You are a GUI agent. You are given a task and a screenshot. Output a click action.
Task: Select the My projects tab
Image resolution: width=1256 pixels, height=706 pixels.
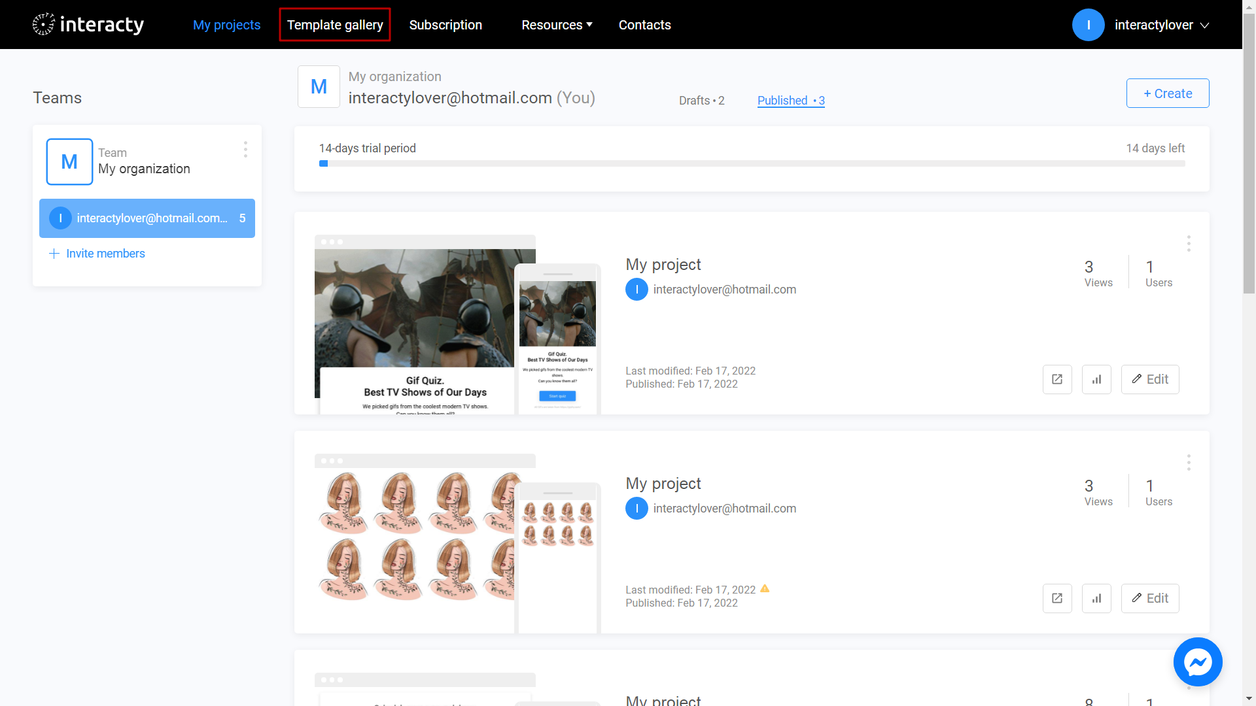226,24
